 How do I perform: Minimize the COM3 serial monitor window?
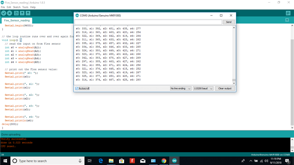[x=211, y=15]
